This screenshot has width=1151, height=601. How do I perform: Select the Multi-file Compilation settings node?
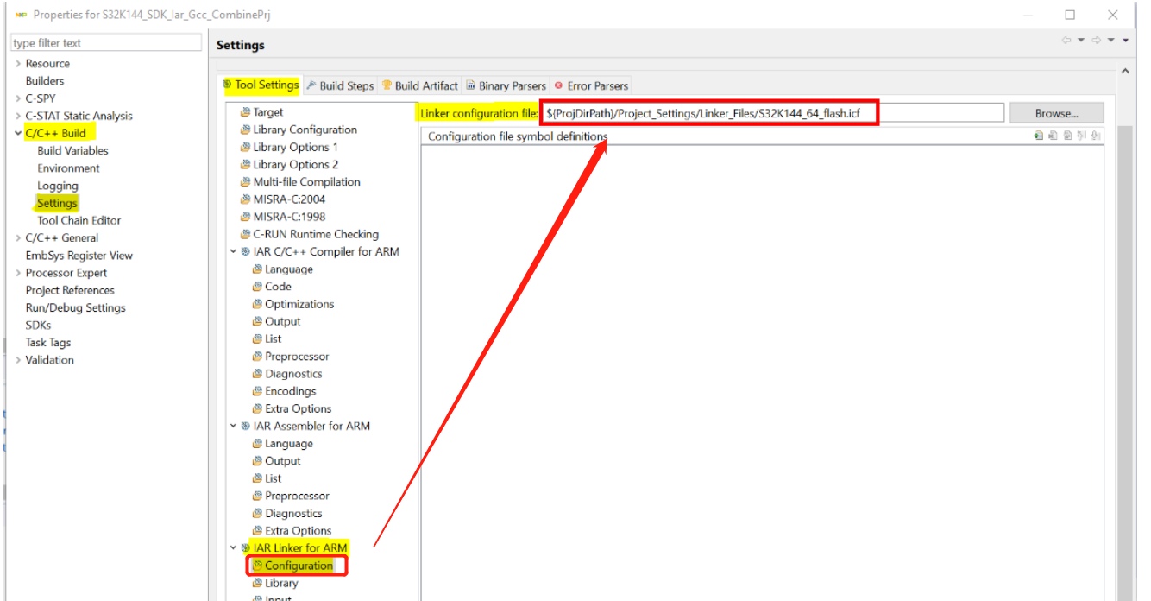(x=305, y=181)
